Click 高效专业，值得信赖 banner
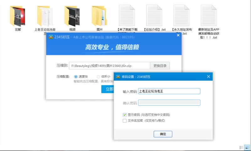The height and width of the screenshot is (151, 251). (x=112, y=47)
